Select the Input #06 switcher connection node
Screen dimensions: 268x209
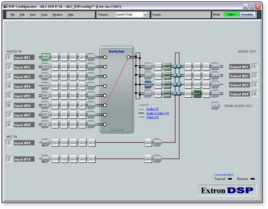point(105,105)
